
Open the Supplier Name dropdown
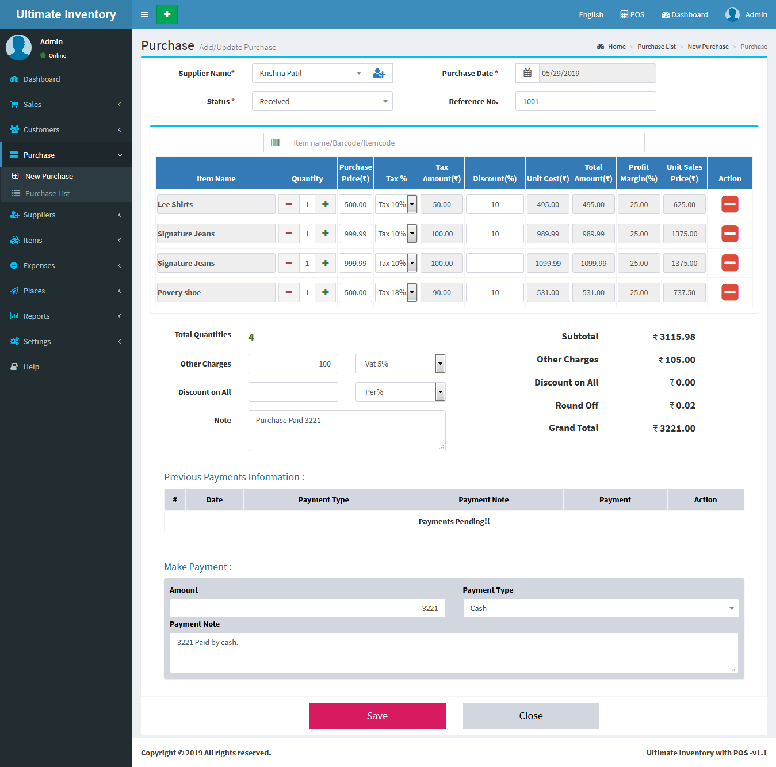(x=309, y=73)
